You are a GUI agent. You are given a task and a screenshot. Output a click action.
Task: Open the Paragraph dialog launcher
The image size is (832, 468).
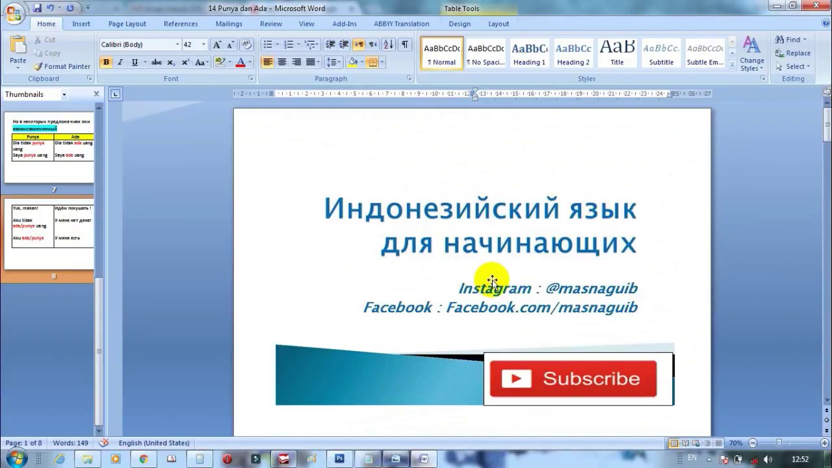(409, 79)
